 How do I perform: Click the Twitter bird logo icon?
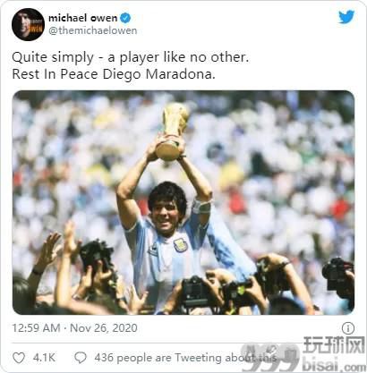click(346, 17)
